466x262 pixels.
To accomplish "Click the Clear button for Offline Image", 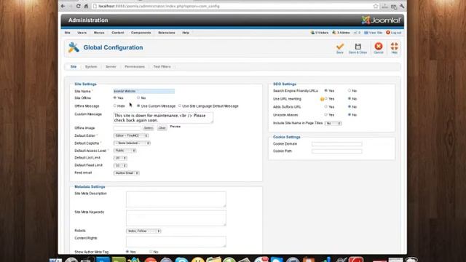I will coord(162,128).
